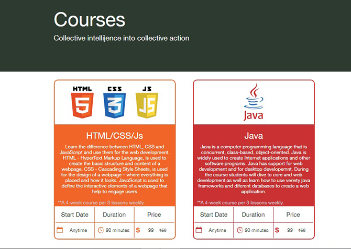Click clock icon in HTML/CSS/Js card
The image size is (351, 249).
coord(101,230)
